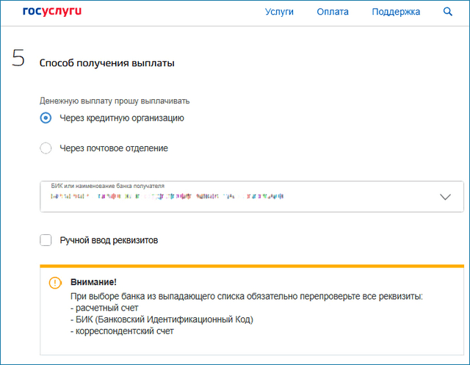Click the 'Способ получения выплаты' heading
The height and width of the screenshot is (365, 470).
(x=107, y=63)
